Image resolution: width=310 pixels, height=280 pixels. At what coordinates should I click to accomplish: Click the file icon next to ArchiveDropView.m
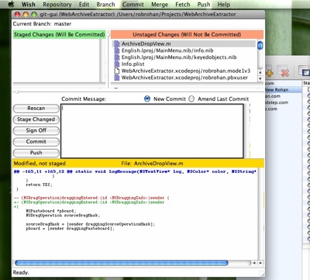pyautogui.click(x=117, y=44)
